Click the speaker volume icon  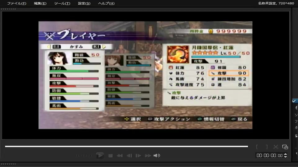coord(156,156)
